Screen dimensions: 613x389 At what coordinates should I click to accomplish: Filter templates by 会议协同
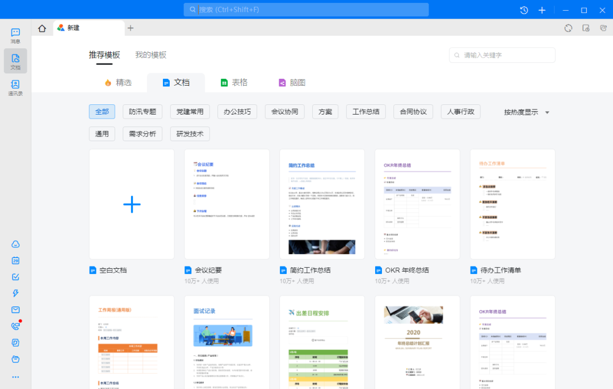pos(284,112)
